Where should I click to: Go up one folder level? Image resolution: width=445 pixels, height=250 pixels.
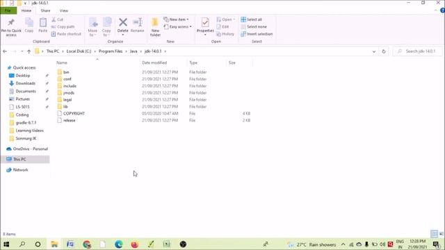pos(29,51)
